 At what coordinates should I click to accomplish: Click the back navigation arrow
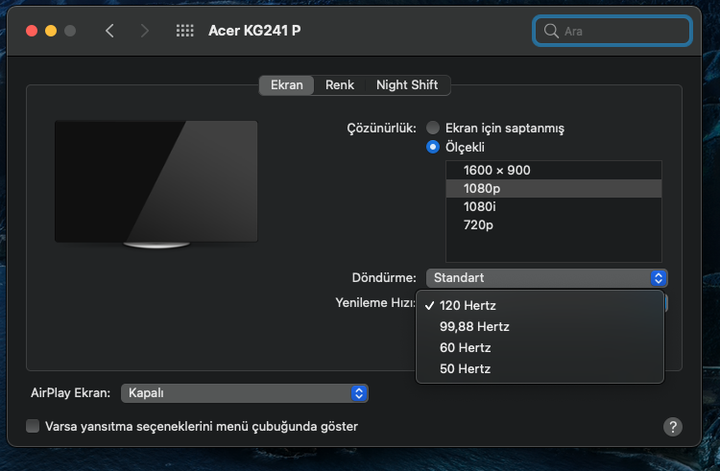coord(109,31)
